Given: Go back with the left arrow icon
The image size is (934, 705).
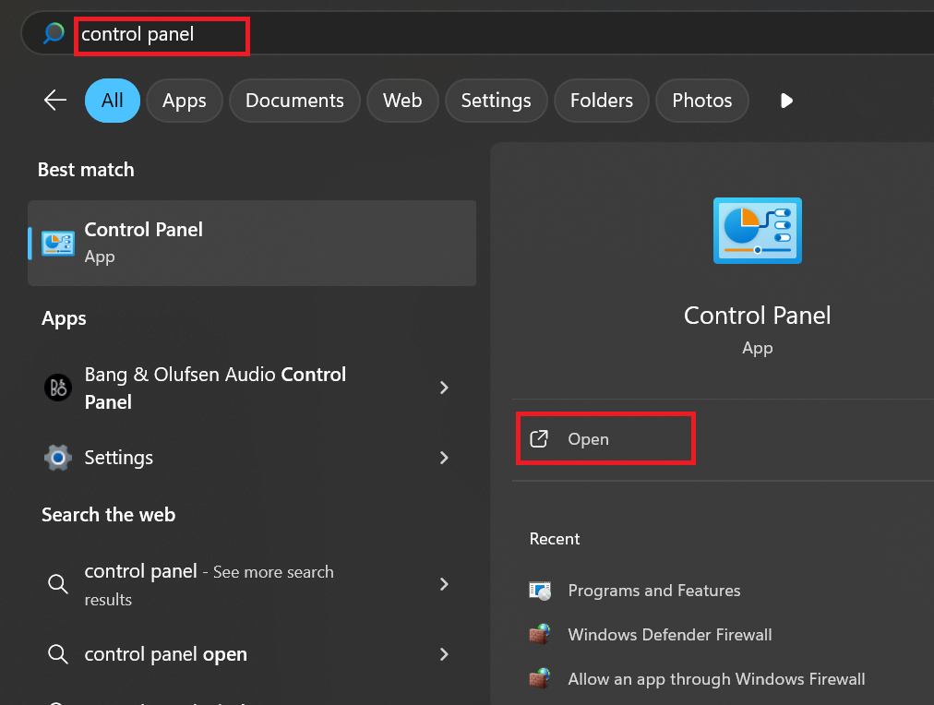Looking at the screenshot, I should pos(54,100).
